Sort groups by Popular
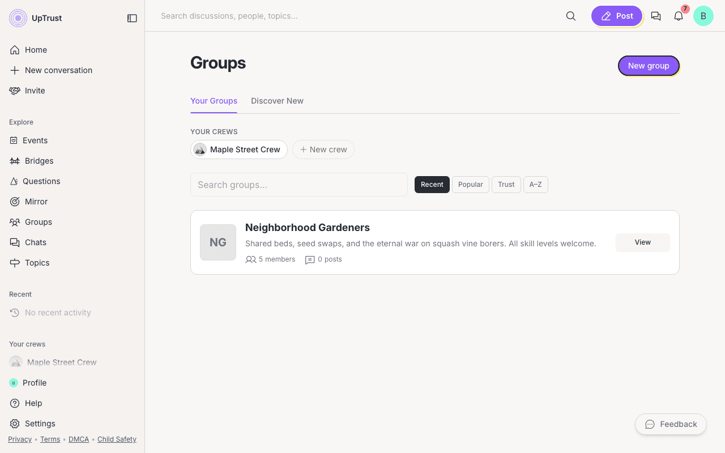Screen dimensions: 725x453 click(x=471, y=185)
